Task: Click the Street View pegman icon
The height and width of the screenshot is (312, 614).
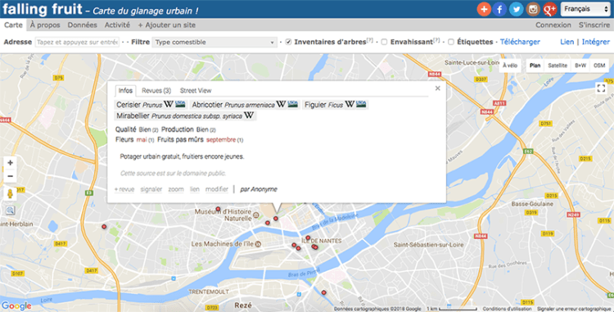Action: coord(10,194)
